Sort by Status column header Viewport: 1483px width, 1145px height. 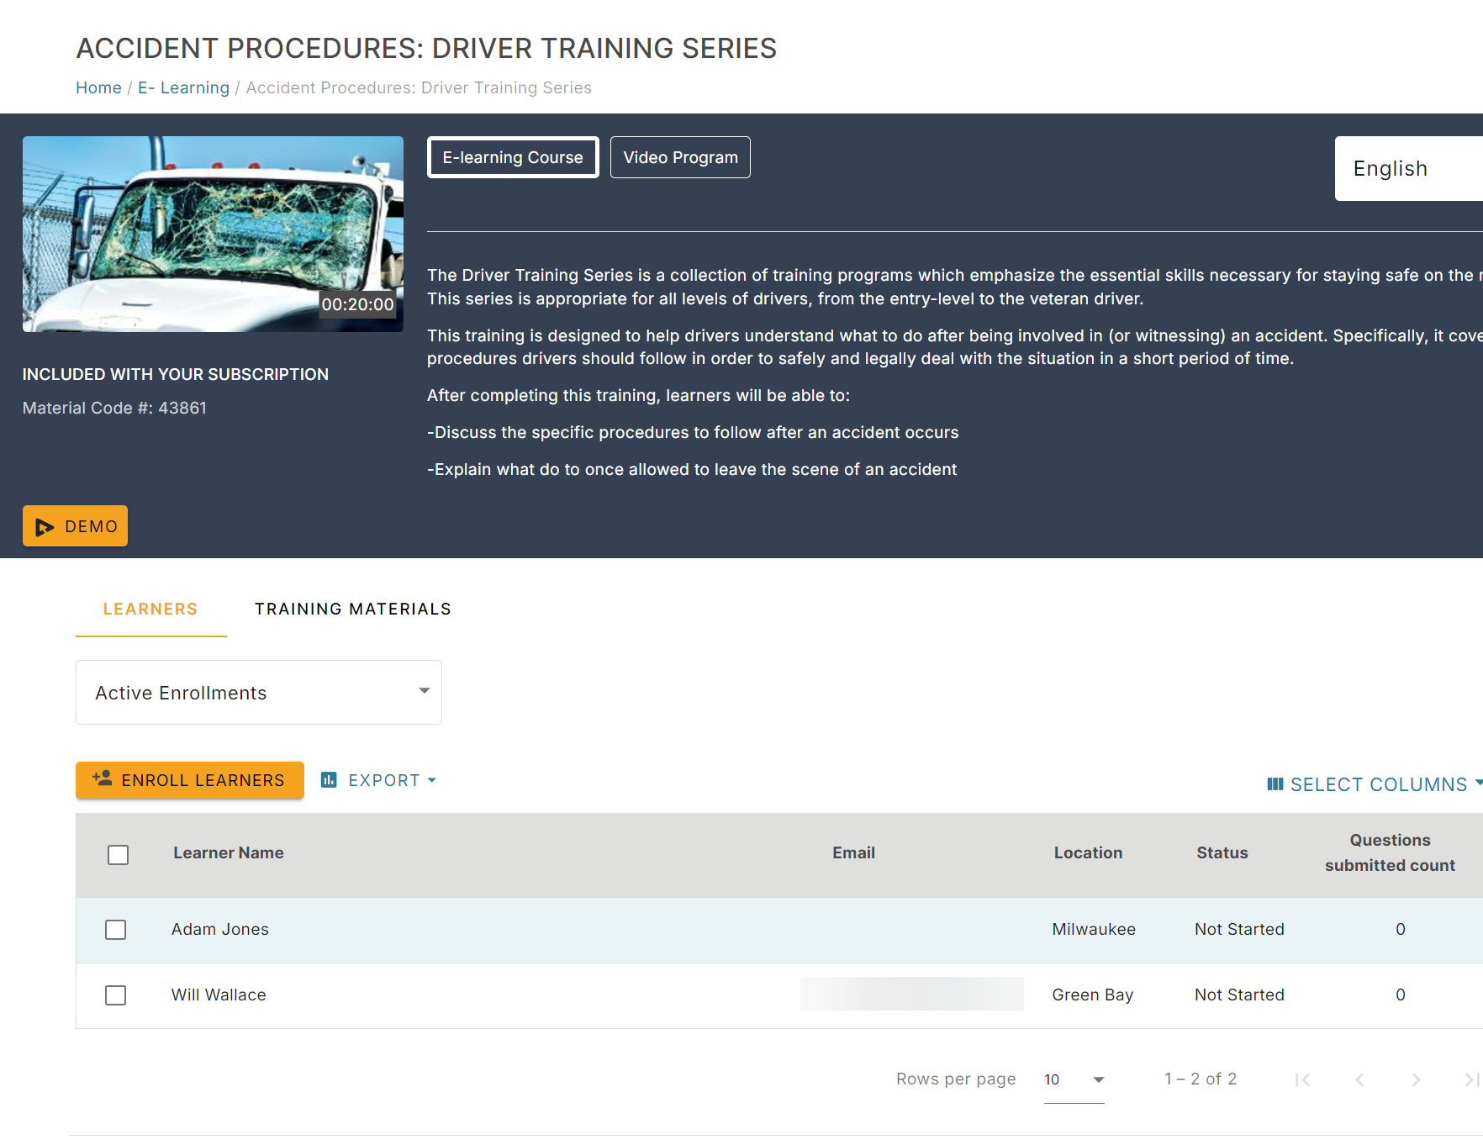click(1222, 852)
